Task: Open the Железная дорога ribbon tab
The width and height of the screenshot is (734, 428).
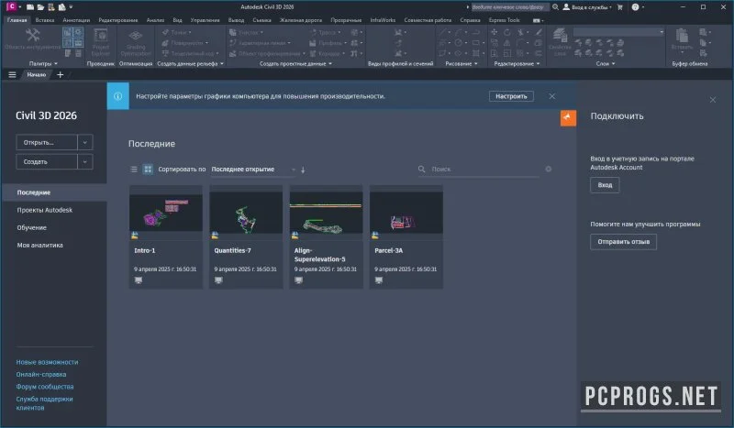Action: tap(301, 20)
